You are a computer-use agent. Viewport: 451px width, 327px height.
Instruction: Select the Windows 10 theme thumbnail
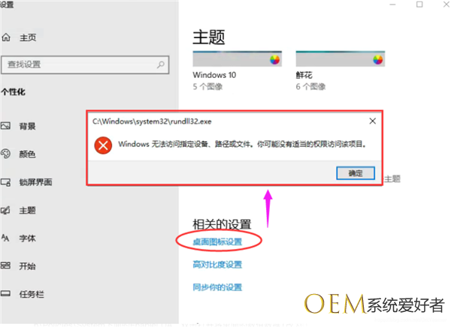(x=238, y=58)
